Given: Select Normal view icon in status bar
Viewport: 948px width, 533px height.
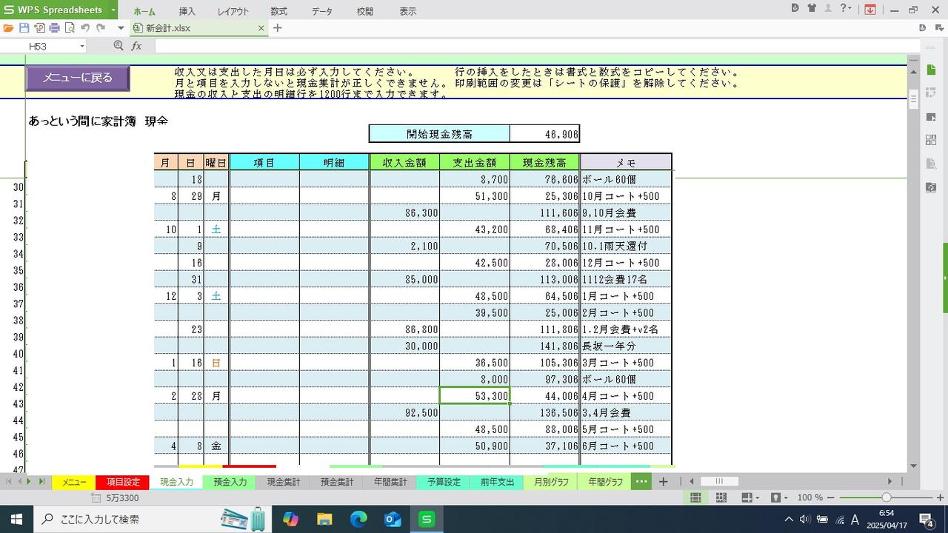Looking at the screenshot, I should click(x=695, y=498).
